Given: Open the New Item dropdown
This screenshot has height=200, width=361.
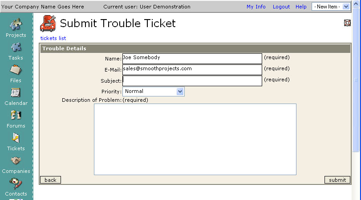Looking at the screenshot, I should tap(331, 7).
